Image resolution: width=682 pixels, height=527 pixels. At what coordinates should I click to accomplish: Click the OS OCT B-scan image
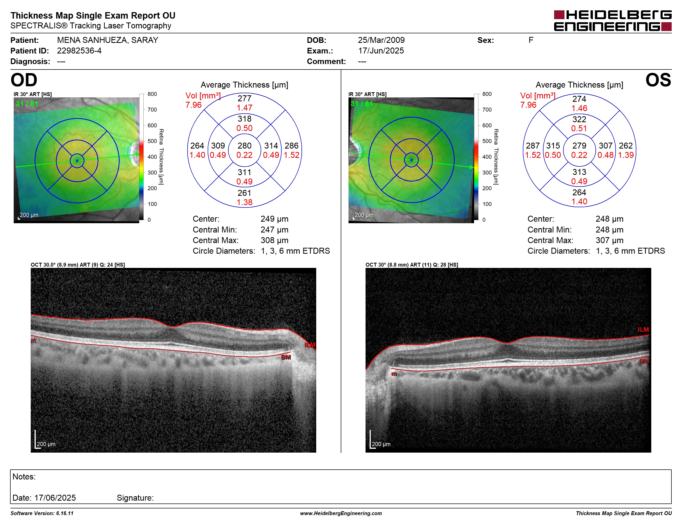[x=508, y=360]
